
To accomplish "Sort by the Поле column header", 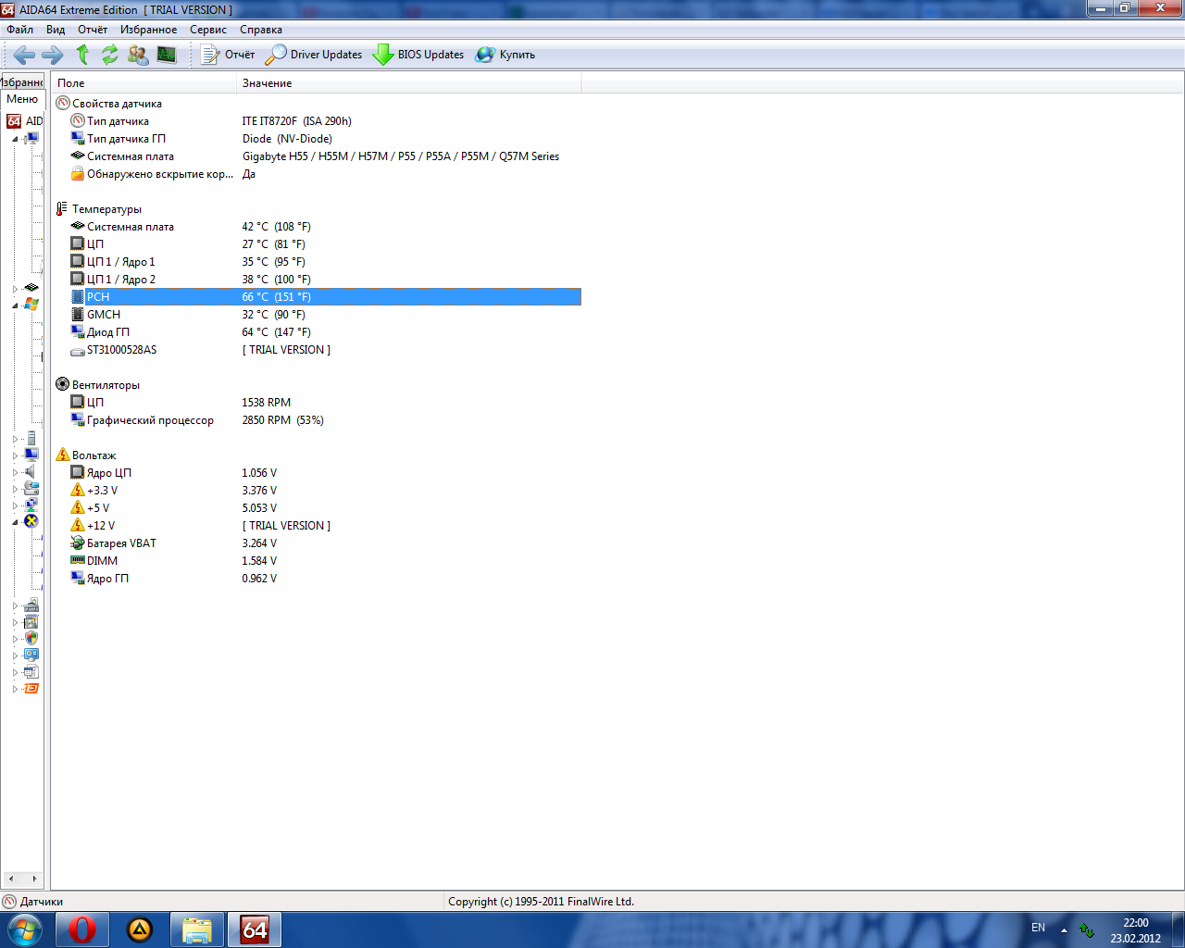I will point(144,83).
